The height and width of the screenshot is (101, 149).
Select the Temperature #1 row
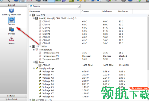coord(88,56)
